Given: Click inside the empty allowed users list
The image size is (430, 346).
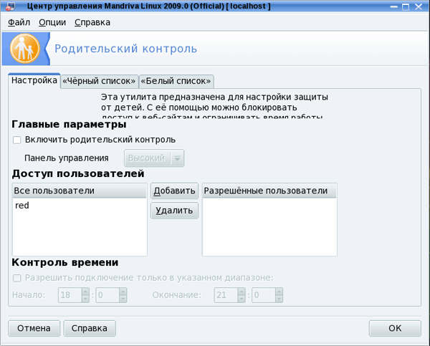Looking at the screenshot, I should pyautogui.click(x=269, y=227).
